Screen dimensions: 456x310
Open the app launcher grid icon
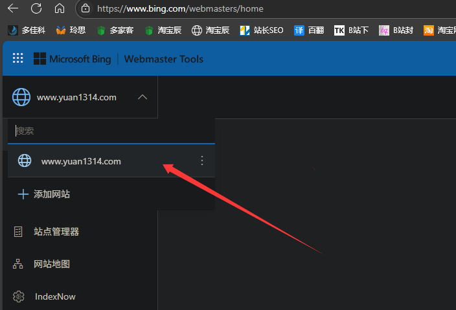[x=17, y=58]
